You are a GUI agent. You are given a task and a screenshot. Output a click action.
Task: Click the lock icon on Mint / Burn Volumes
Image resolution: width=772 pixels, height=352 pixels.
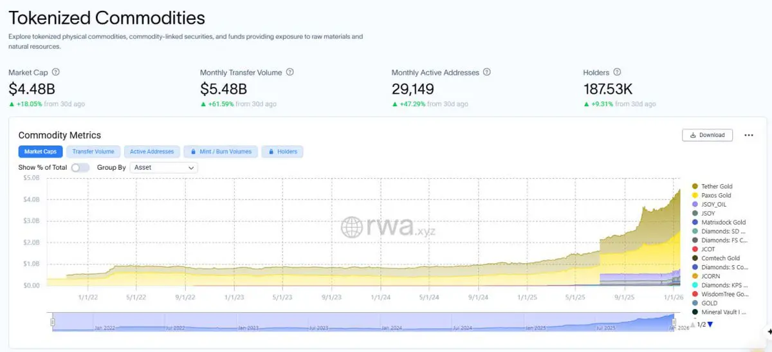click(x=193, y=152)
